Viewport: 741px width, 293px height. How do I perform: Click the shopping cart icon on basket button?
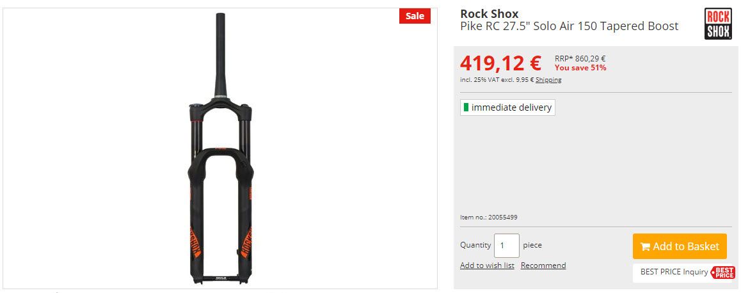pos(644,247)
